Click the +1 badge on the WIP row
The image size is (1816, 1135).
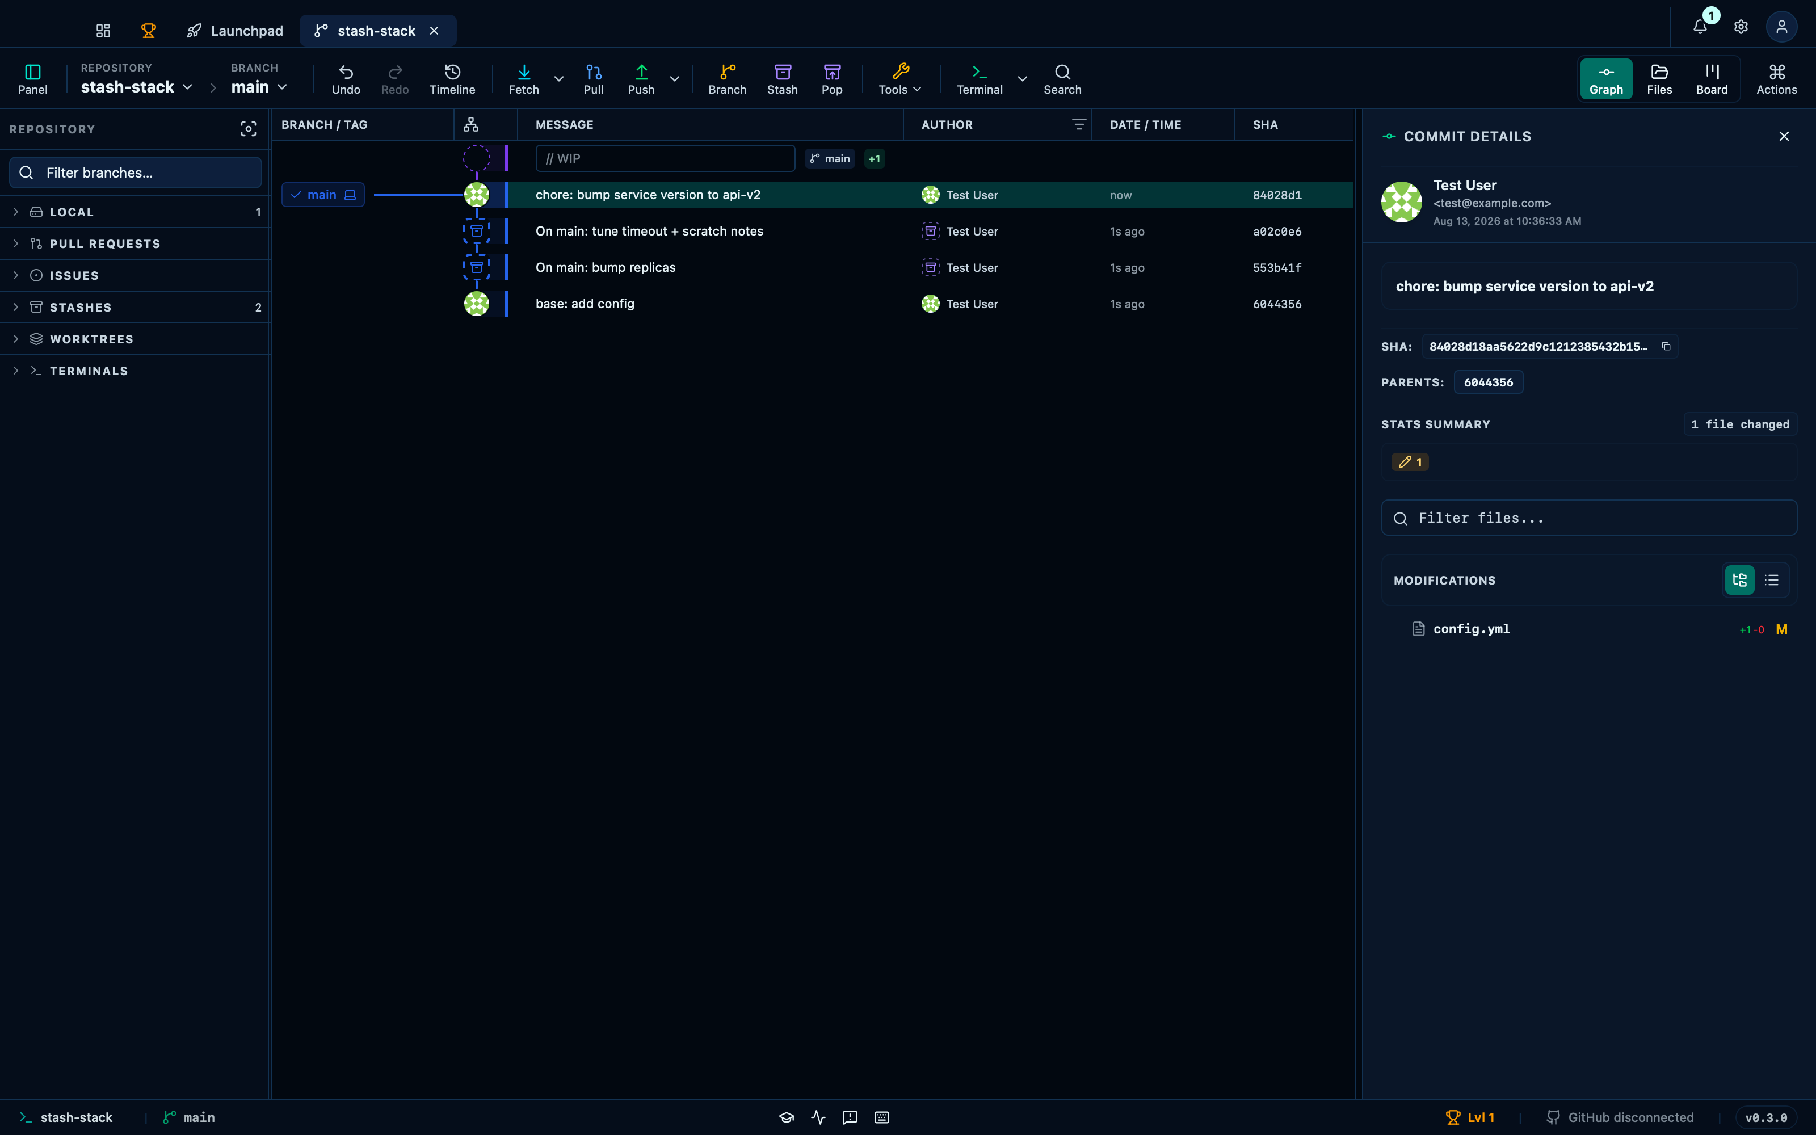874,158
